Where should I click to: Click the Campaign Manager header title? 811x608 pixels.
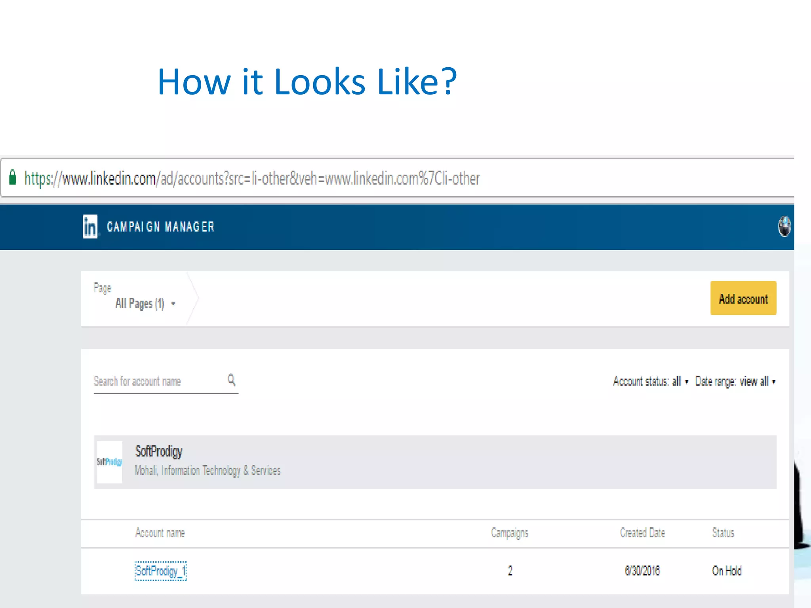(x=161, y=227)
